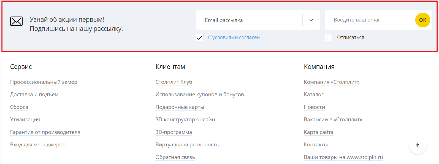439x164 pixels.
Task: Open 'Столплит Клуб' under Клиентам
Action: point(174,82)
